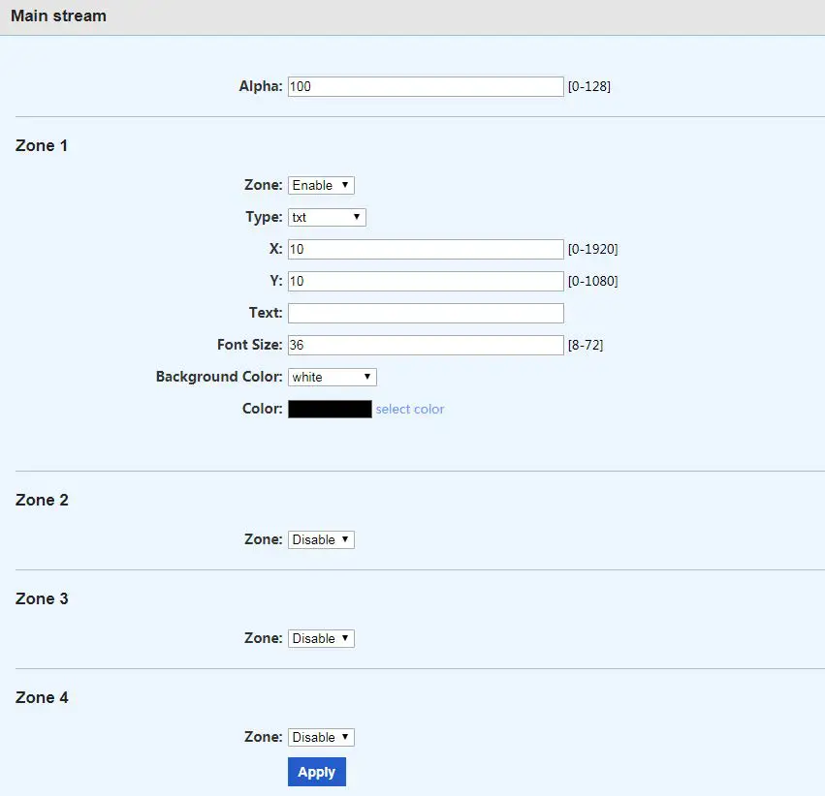The height and width of the screenshot is (796, 825).
Task: Click the select color link
Action: pos(410,410)
